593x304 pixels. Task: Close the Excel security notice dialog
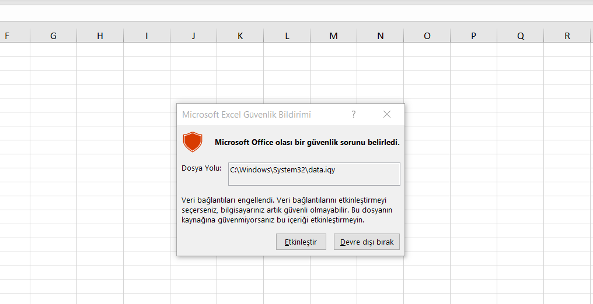[386, 114]
